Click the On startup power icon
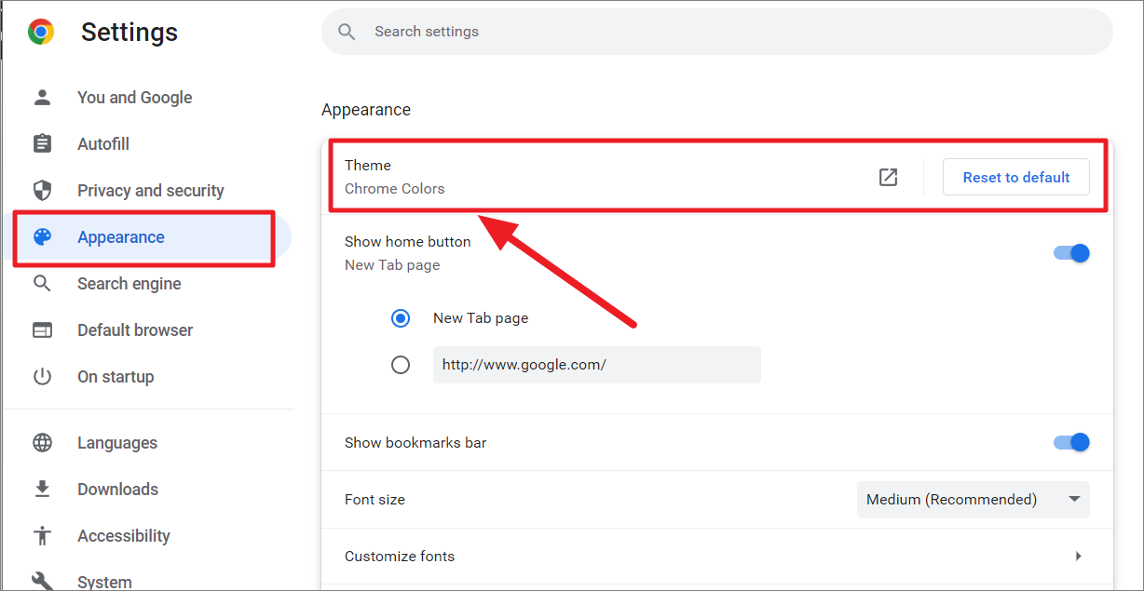Image resolution: width=1144 pixels, height=591 pixels. 42,377
